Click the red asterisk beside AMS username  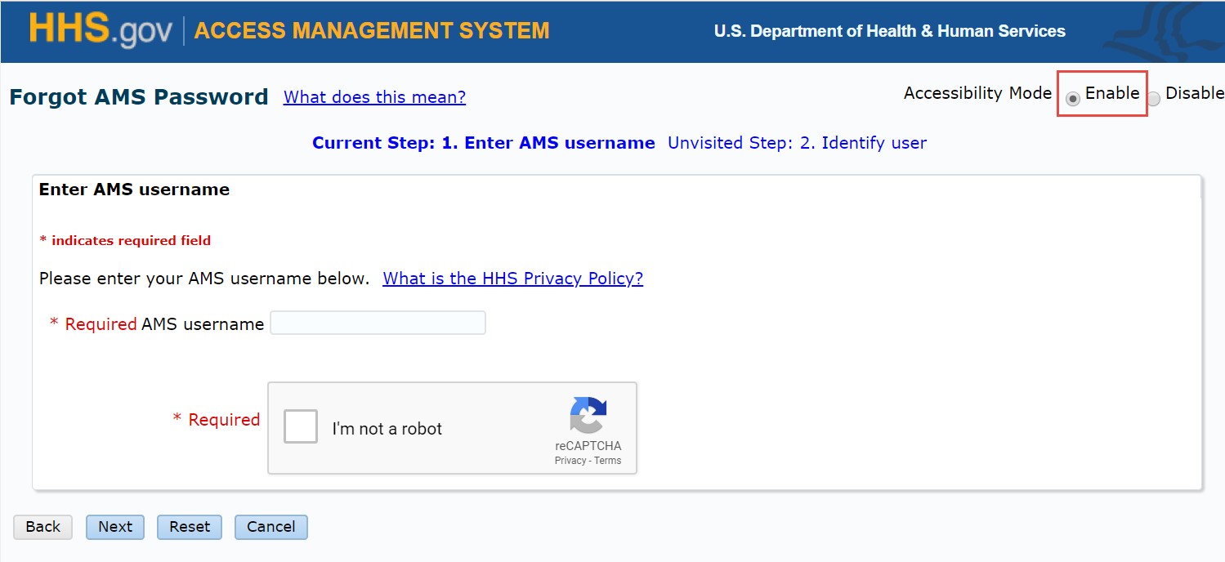54,323
